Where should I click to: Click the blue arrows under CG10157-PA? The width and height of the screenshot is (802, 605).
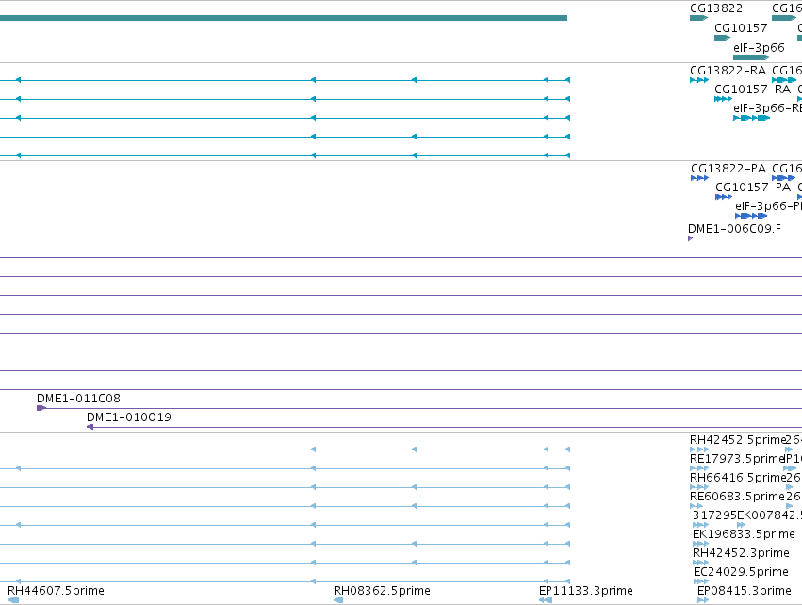tap(724, 197)
